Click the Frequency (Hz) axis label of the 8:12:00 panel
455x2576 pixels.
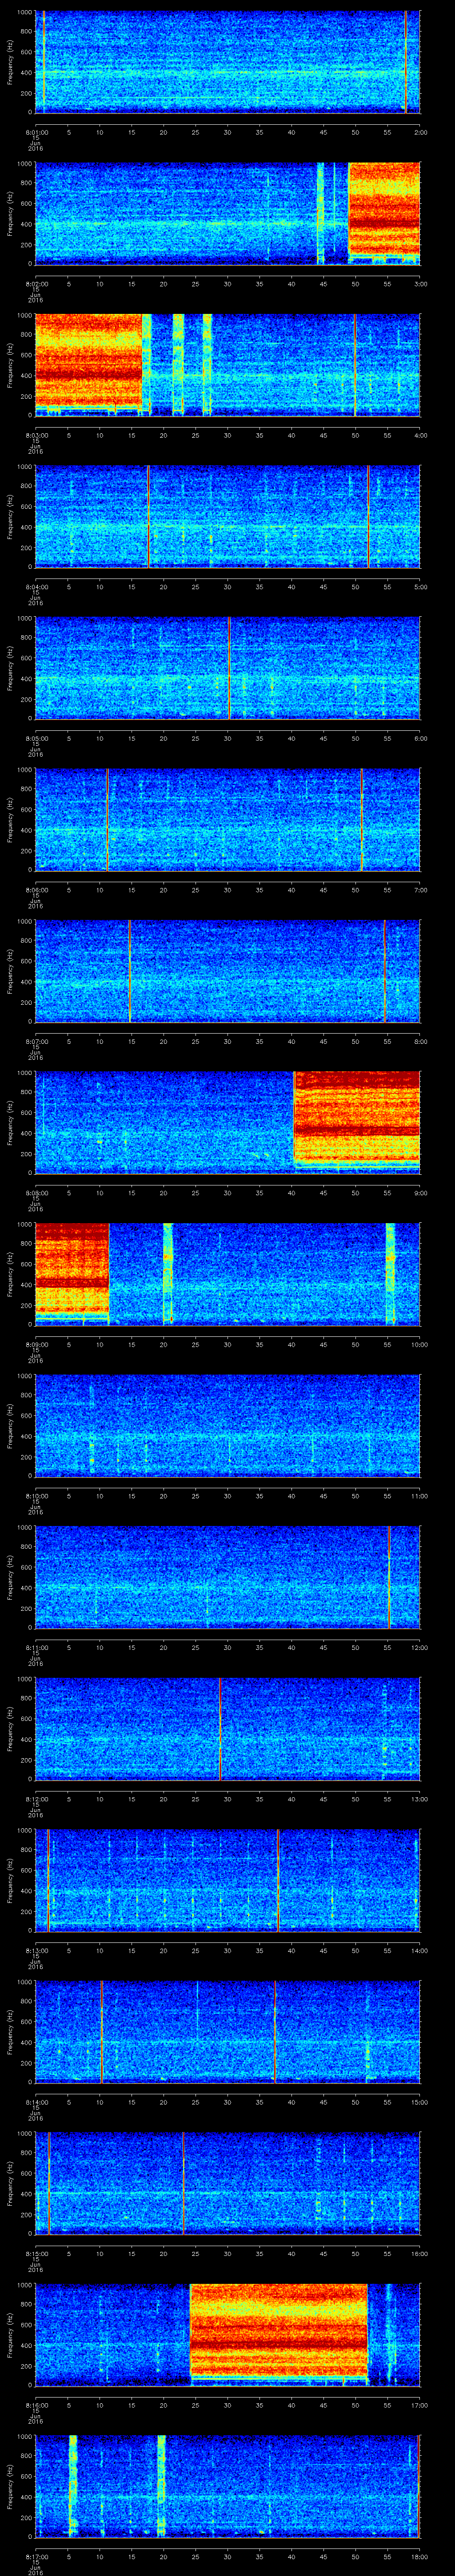[10, 1729]
